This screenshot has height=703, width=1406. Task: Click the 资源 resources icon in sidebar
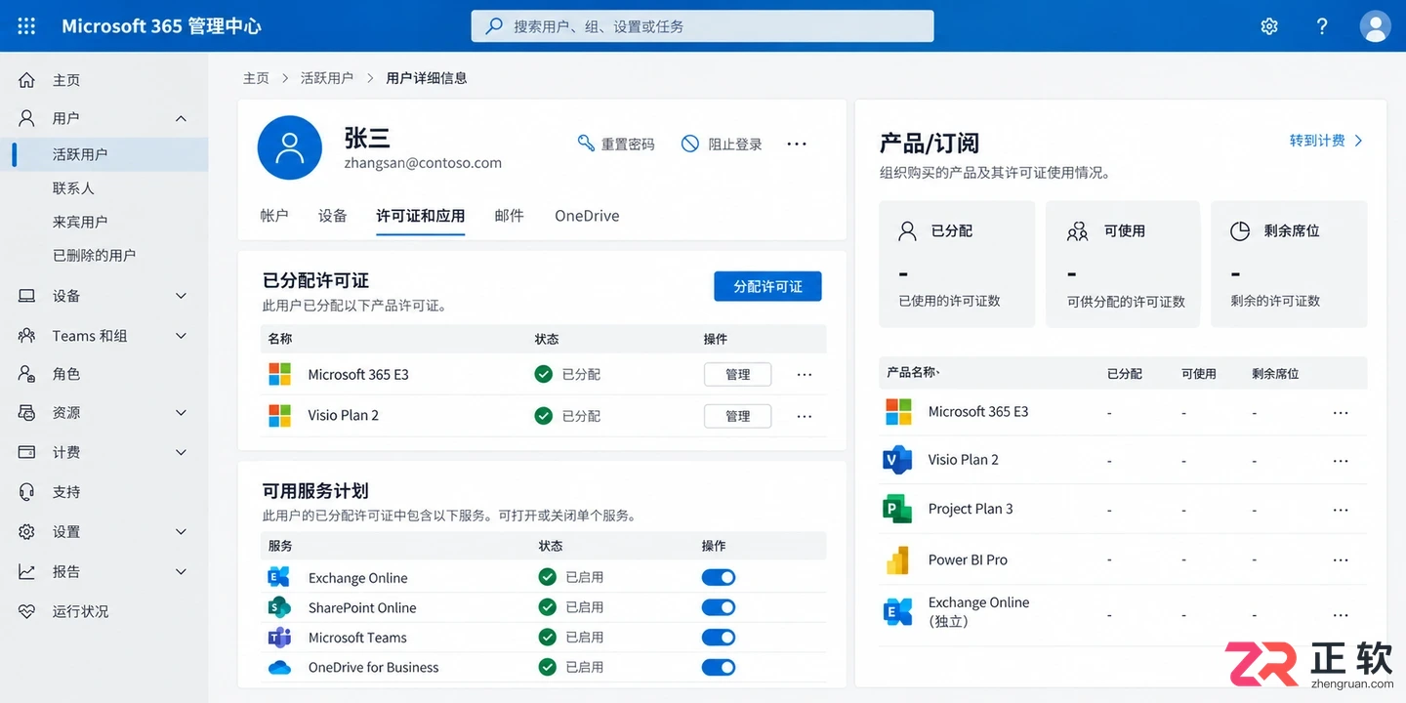[27, 413]
